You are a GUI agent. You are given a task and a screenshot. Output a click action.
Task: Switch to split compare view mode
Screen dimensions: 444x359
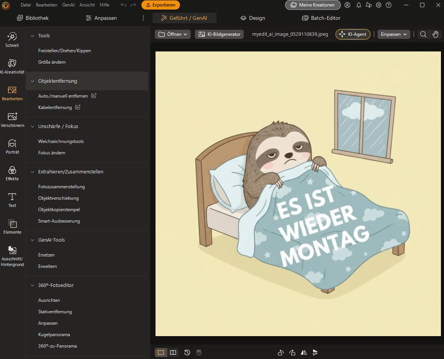click(173, 353)
